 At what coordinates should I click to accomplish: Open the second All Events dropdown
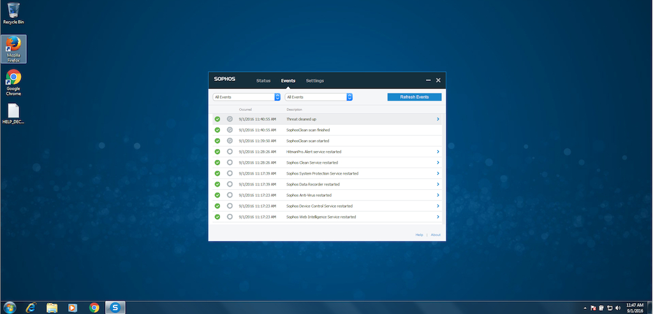click(319, 97)
